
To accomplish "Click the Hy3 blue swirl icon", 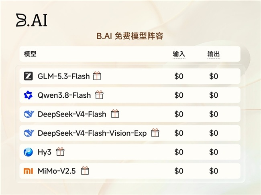I will coord(28,152).
